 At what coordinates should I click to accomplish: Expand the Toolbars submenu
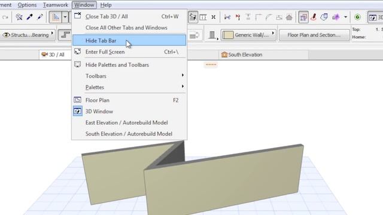[129, 76]
